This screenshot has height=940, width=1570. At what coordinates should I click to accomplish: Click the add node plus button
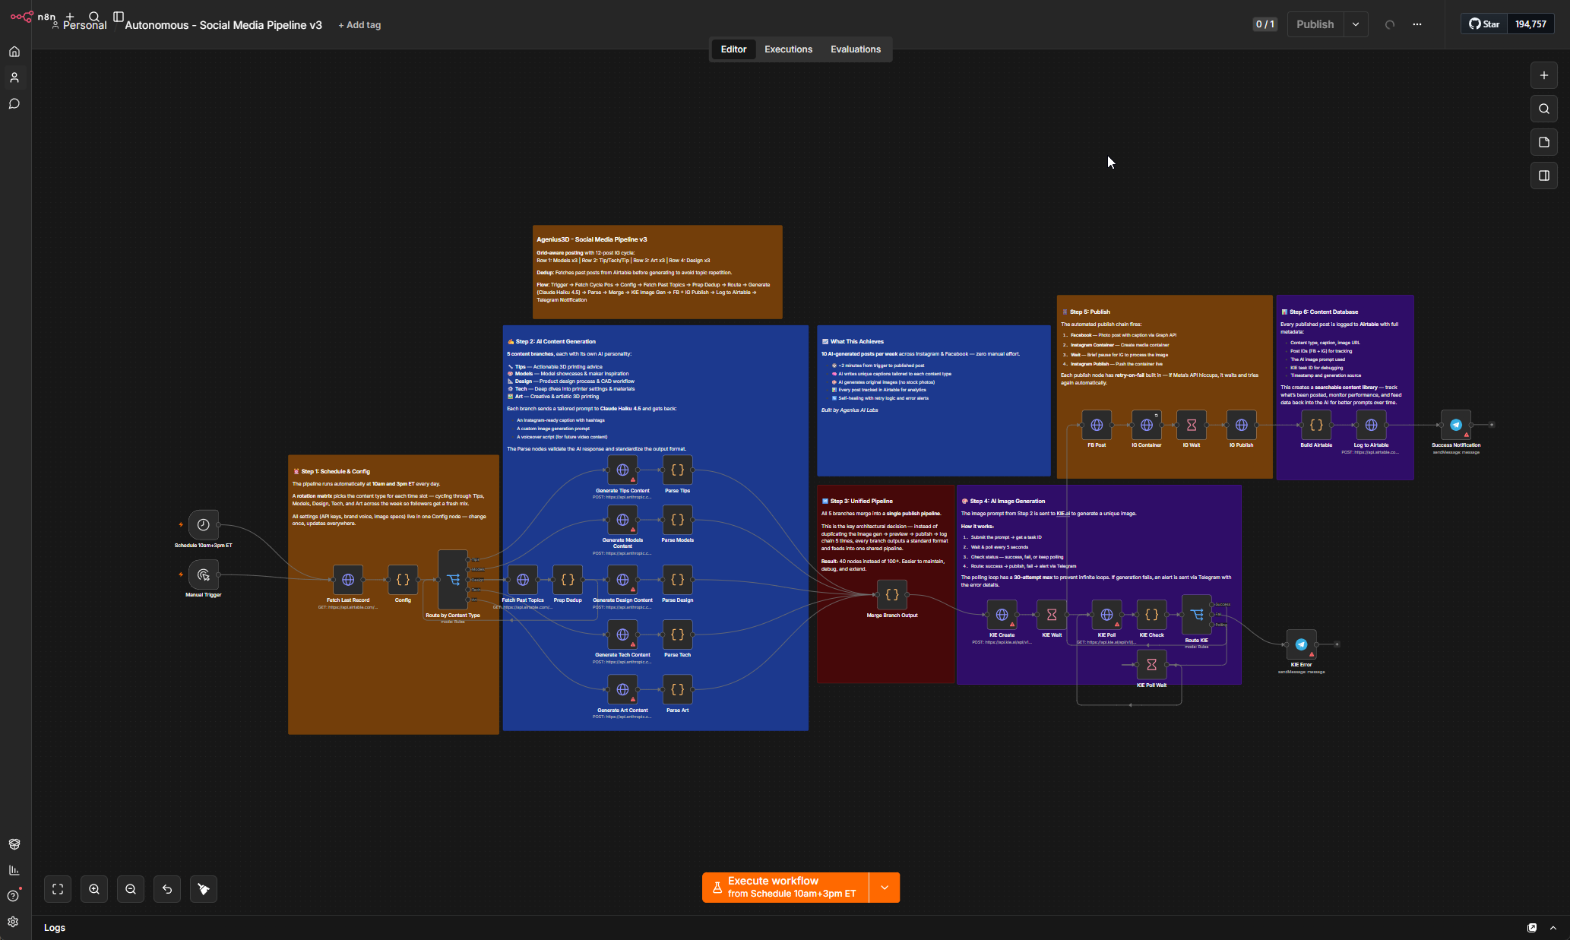pos(1544,75)
